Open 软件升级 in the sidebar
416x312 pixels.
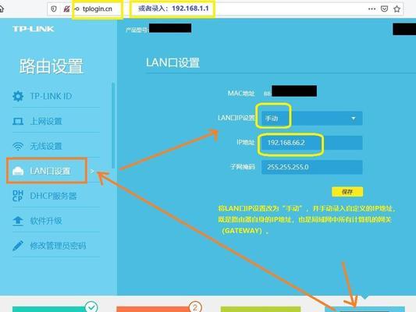pyautogui.click(x=56, y=221)
